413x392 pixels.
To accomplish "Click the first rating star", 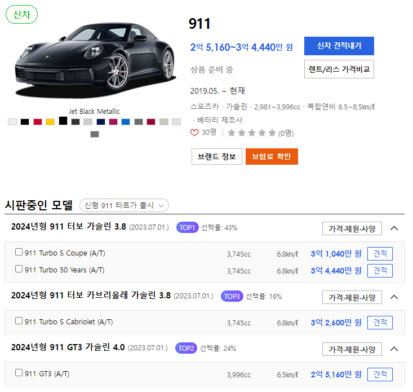I will coord(232,133).
